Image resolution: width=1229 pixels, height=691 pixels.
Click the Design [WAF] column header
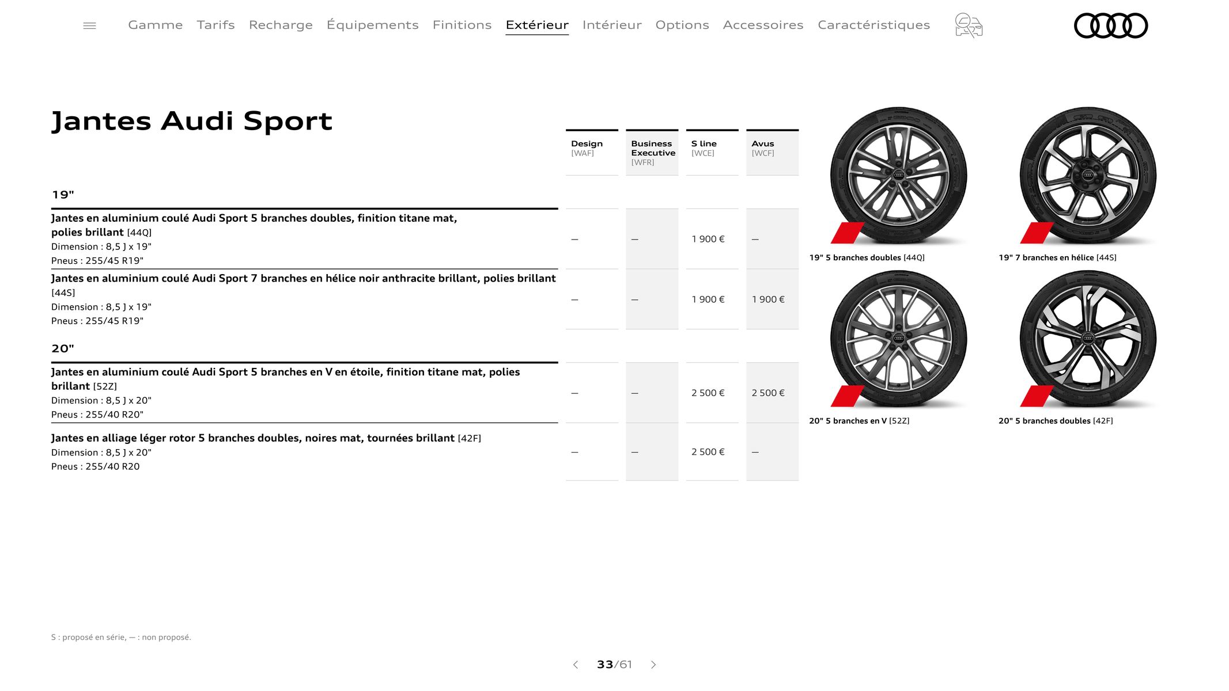click(592, 153)
